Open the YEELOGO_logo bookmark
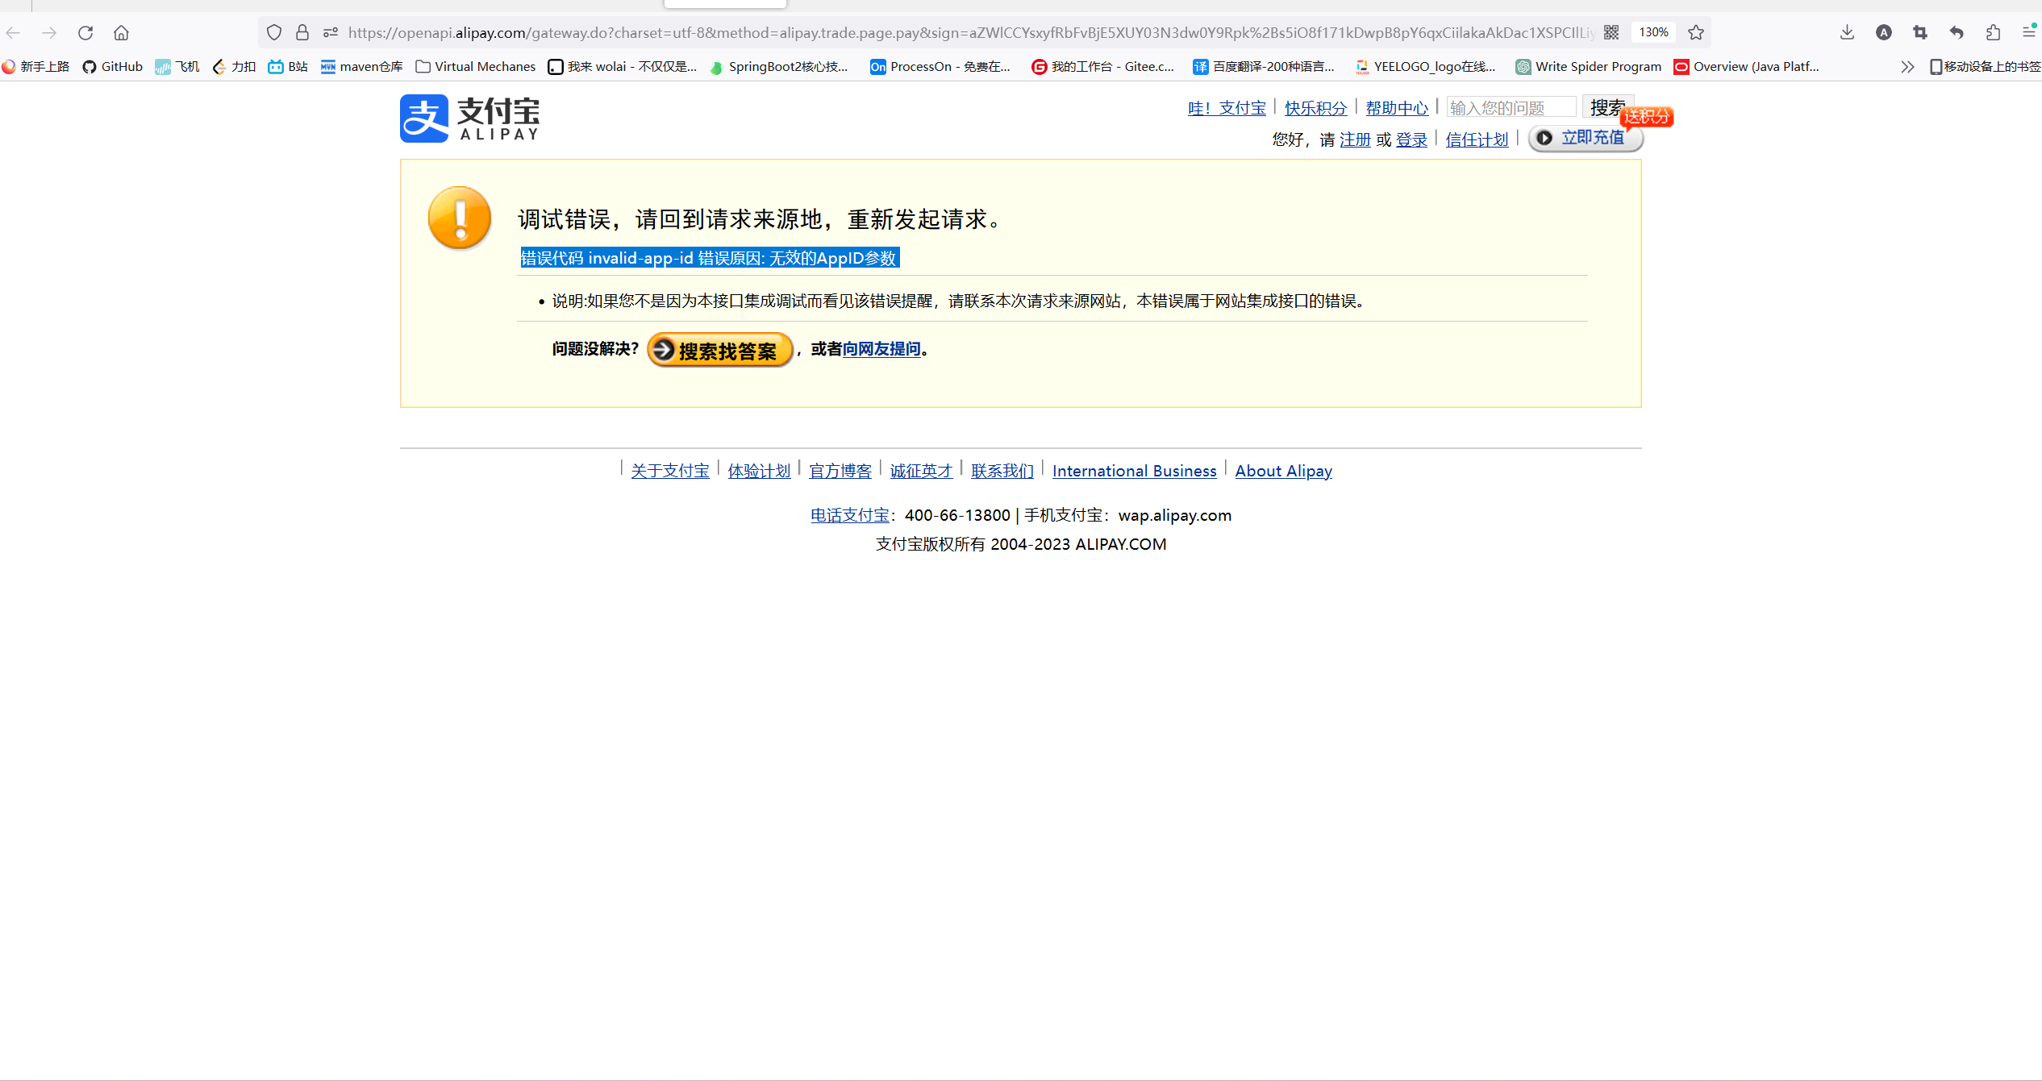The height and width of the screenshot is (1081, 2042). (1425, 67)
